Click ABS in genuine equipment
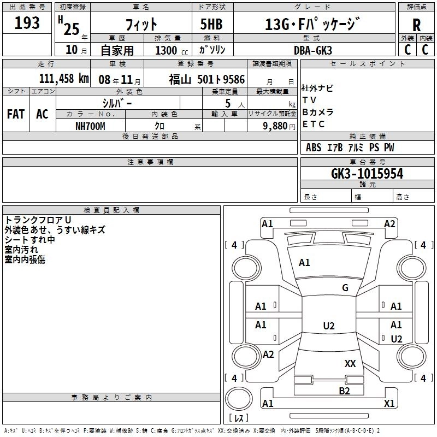This screenshot has width=437, height=437. 314,147
